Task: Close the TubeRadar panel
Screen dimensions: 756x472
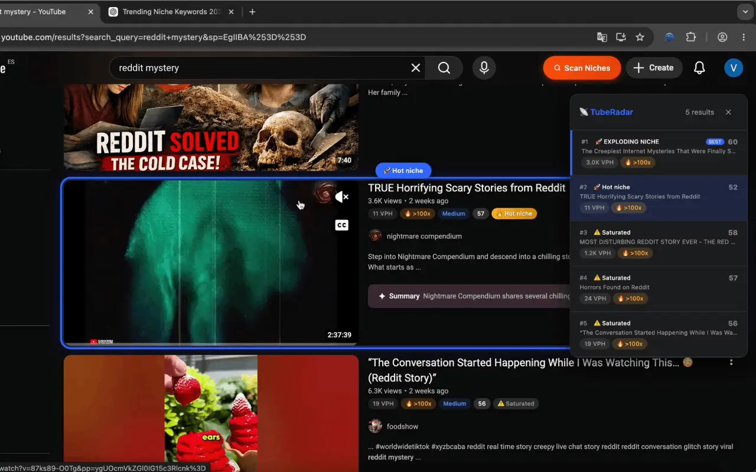Action: (x=728, y=112)
